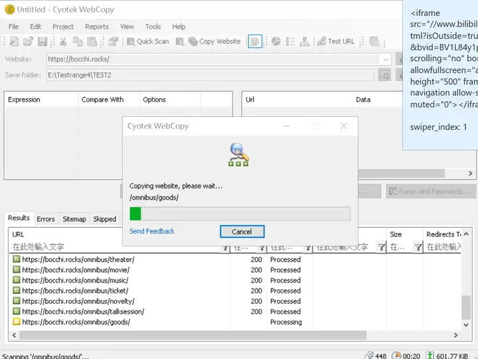Image resolution: width=478 pixels, height=359 pixels.
Task: Open the Tools menu
Action: coord(153,27)
